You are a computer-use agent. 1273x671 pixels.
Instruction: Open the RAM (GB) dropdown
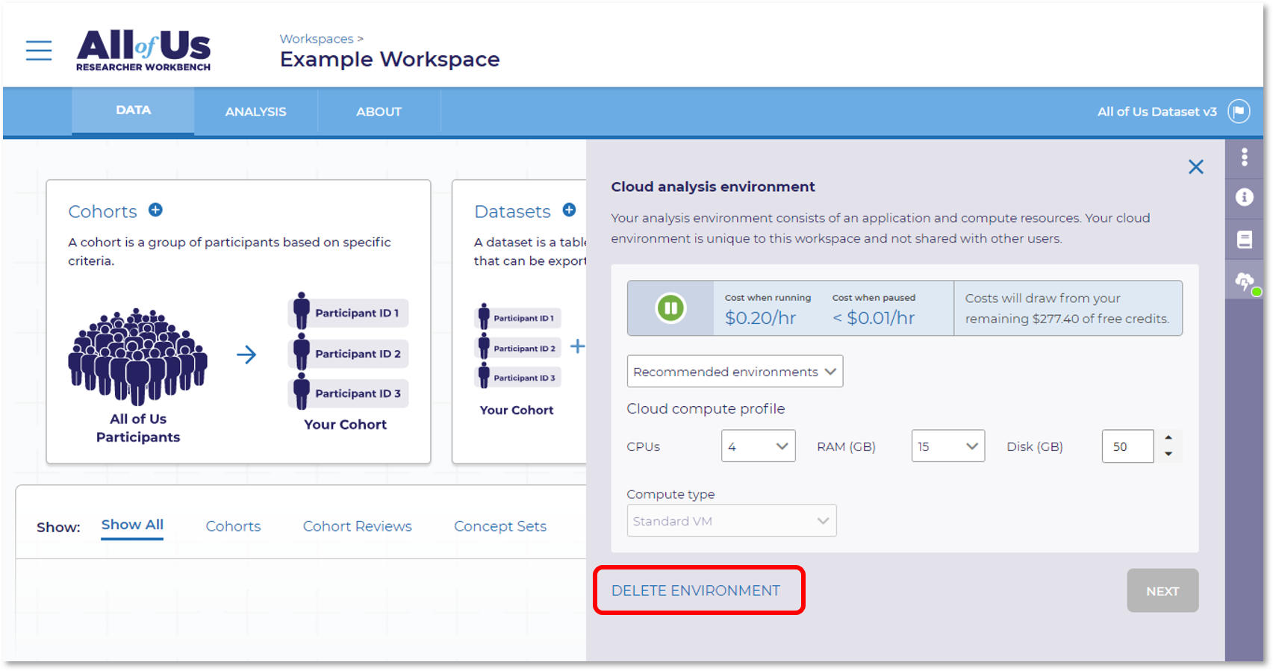(x=947, y=446)
